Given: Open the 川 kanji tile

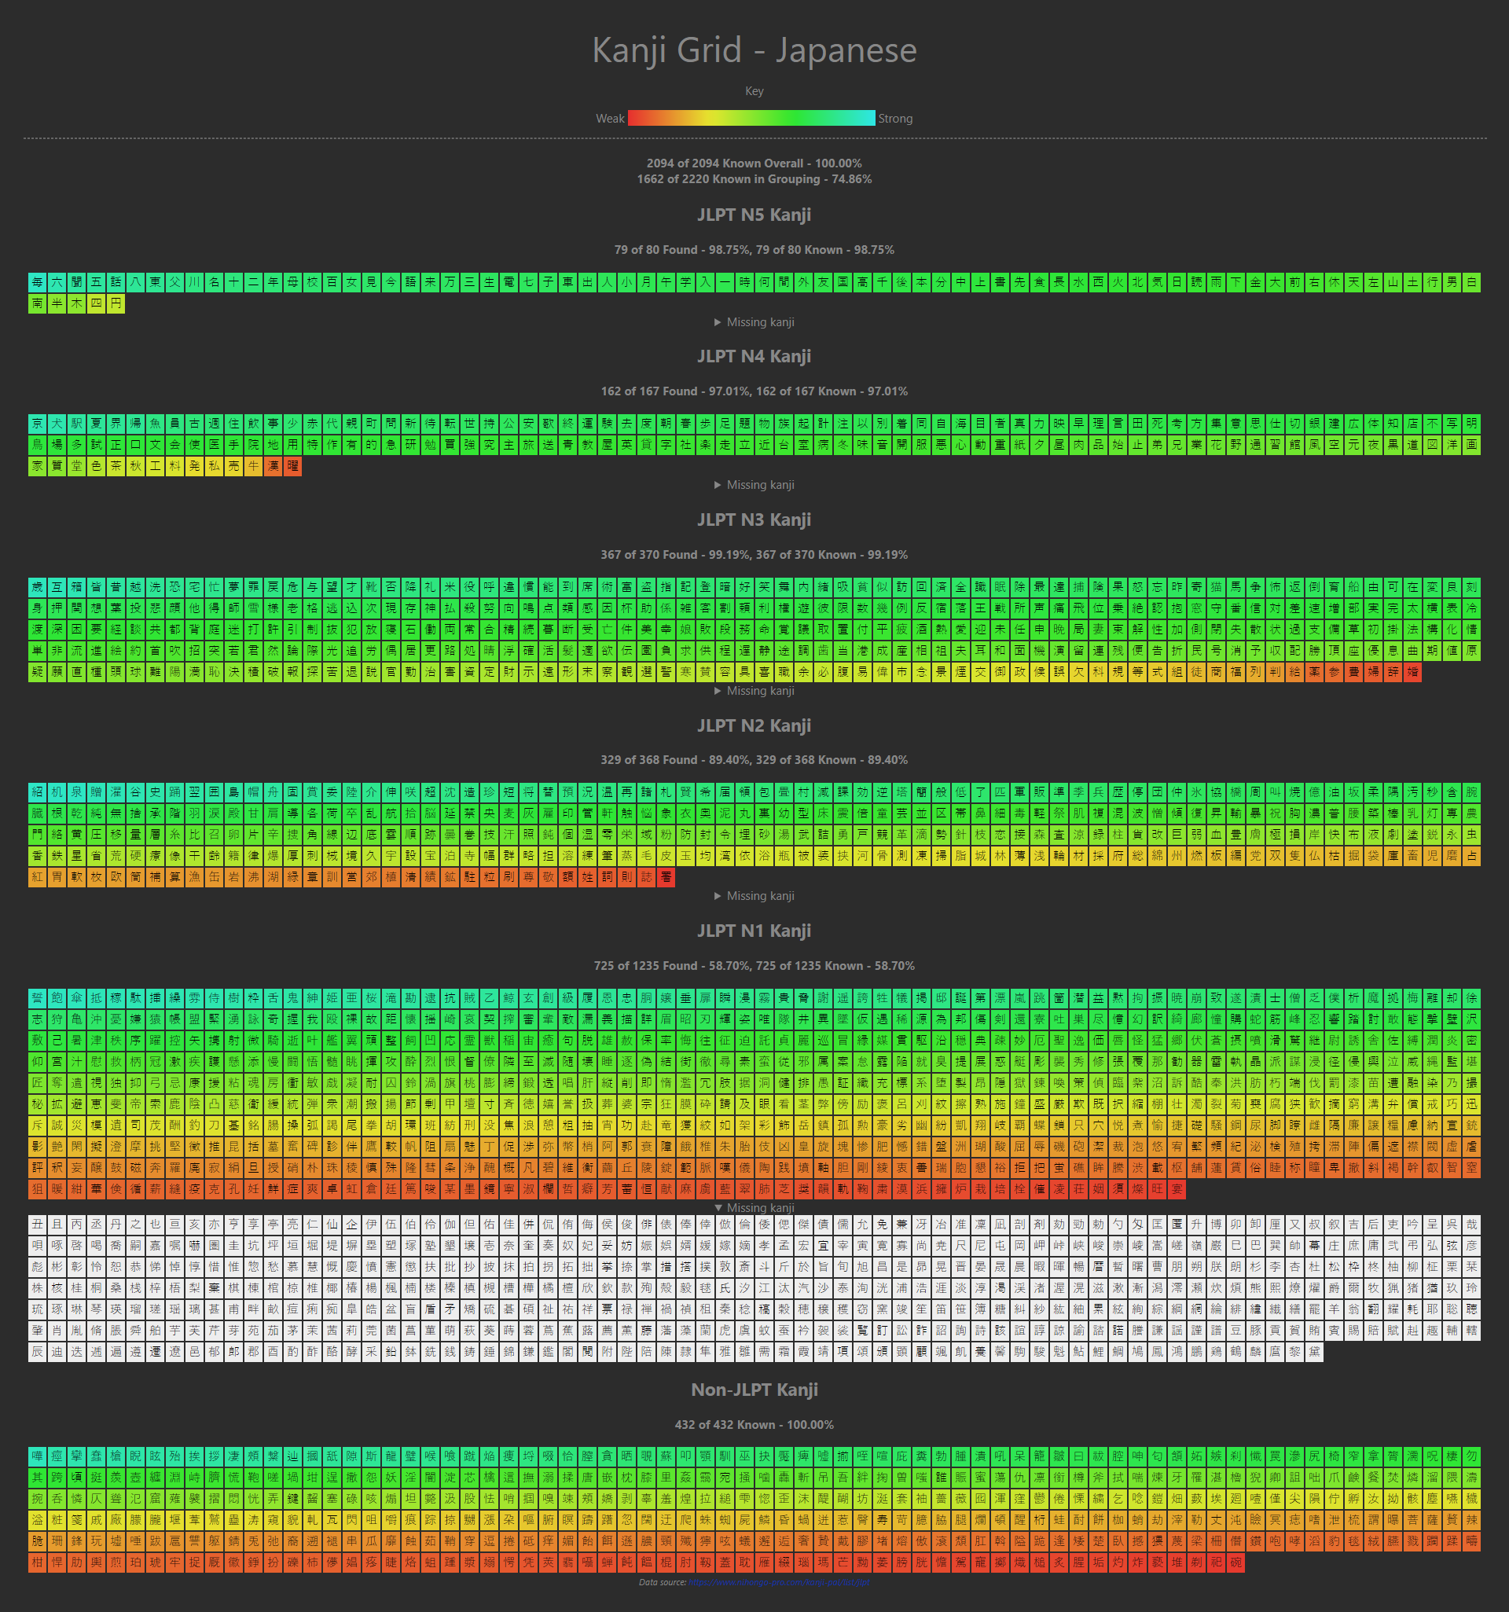Looking at the screenshot, I should [x=195, y=282].
